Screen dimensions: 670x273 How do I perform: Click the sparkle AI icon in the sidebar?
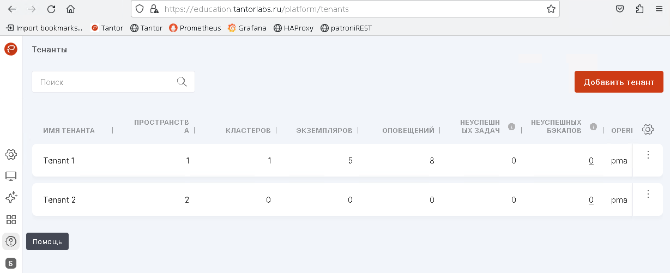coord(11,197)
